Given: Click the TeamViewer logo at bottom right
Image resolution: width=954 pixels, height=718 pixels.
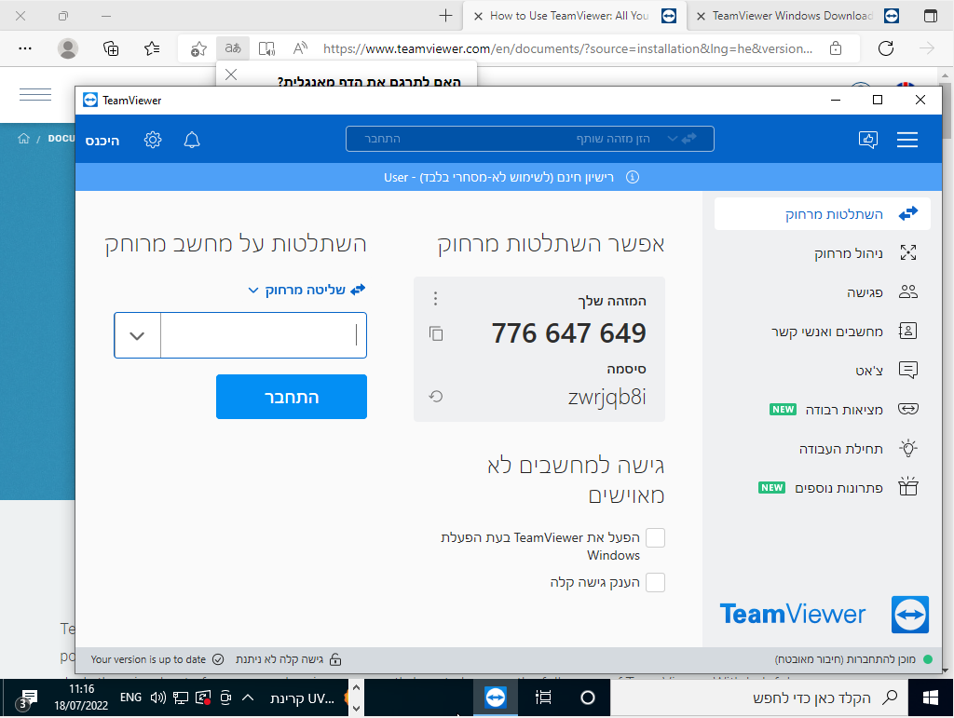Looking at the screenshot, I should [x=909, y=615].
